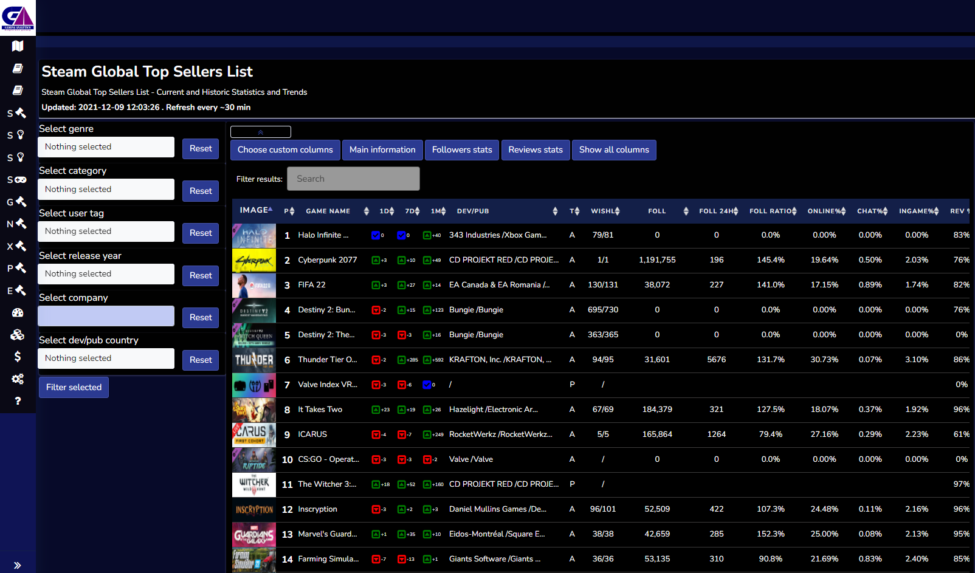This screenshot has height=573, width=975.
Task: Click the dollar sign sidebar icon
Action: [x=18, y=357]
